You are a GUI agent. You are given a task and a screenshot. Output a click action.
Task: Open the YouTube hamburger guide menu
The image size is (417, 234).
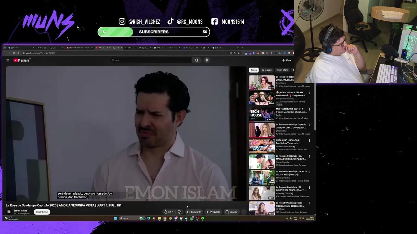tap(8, 60)
